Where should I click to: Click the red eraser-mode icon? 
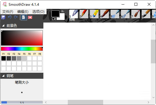30,17
